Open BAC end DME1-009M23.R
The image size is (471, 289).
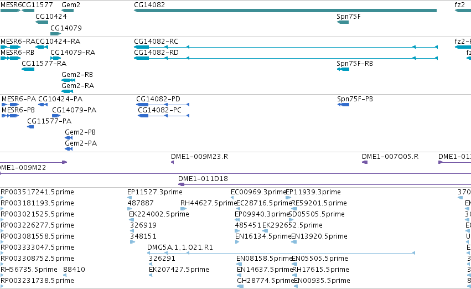(x=199, y=157)
